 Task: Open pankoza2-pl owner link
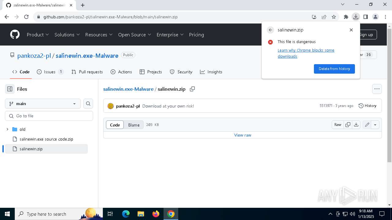[x=34, y=56]
